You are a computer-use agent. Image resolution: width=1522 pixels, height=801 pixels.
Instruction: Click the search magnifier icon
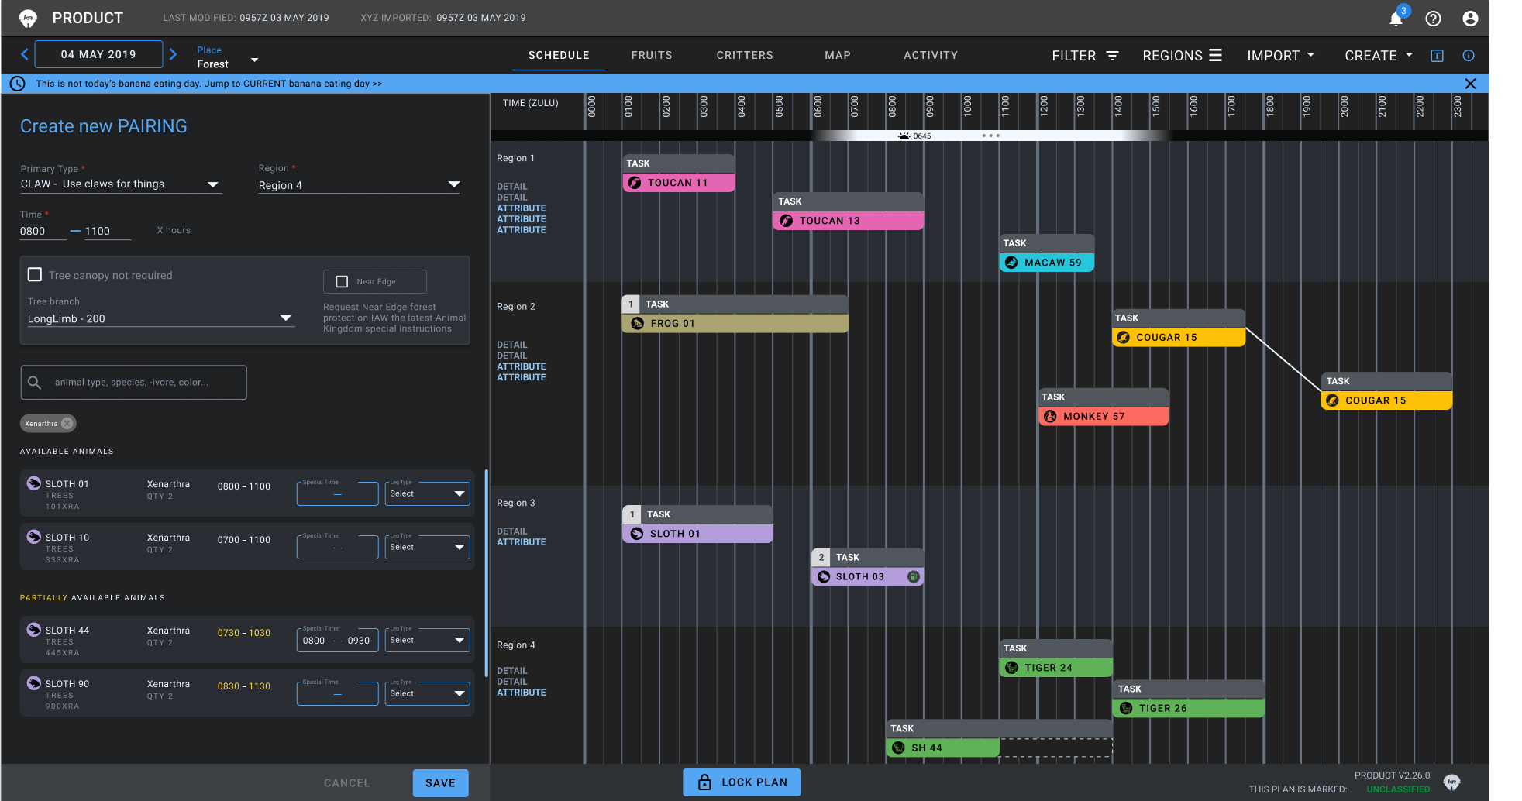[x=34, y=383]
